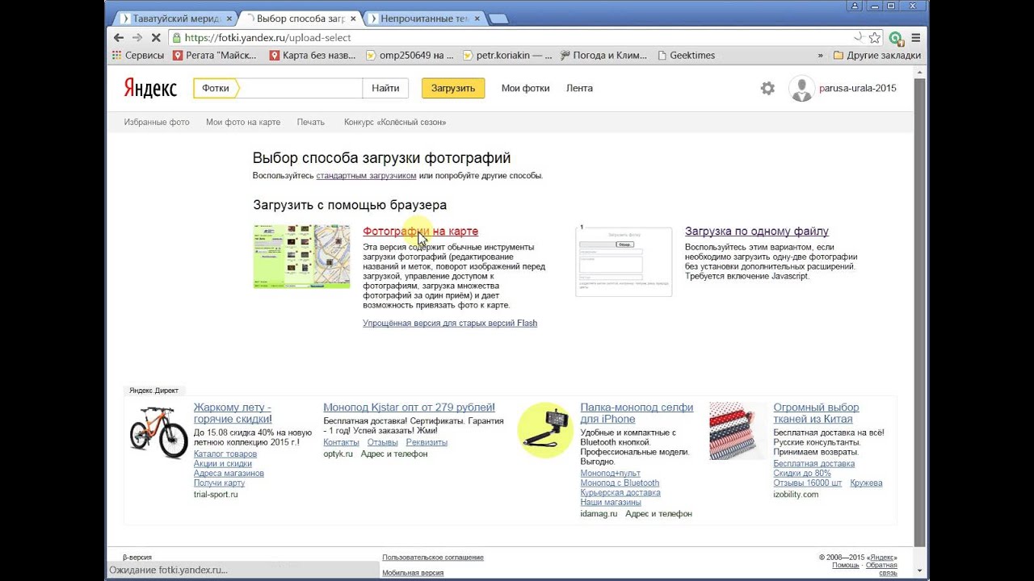Click the selfie monopod ad image
1034x581 pixels.
tap(544, 430)
